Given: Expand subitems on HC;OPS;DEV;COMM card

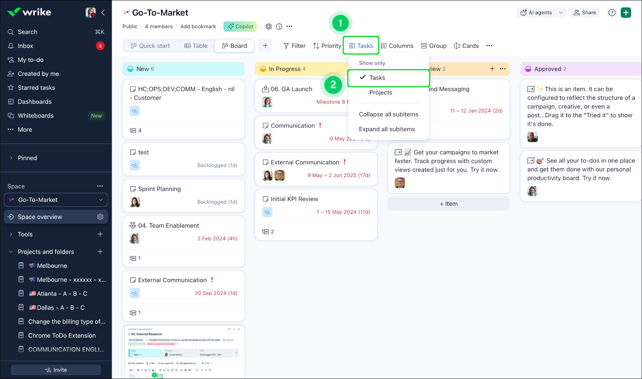Looking at the screenshot, I should point(135,130).
